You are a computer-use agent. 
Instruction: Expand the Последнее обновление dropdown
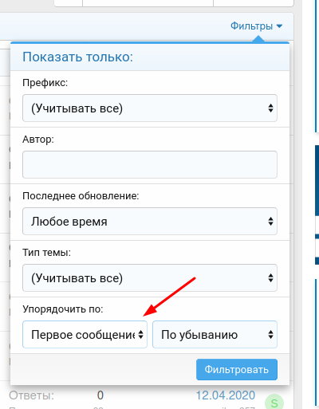pyautogui.click(x=150, y=222)
